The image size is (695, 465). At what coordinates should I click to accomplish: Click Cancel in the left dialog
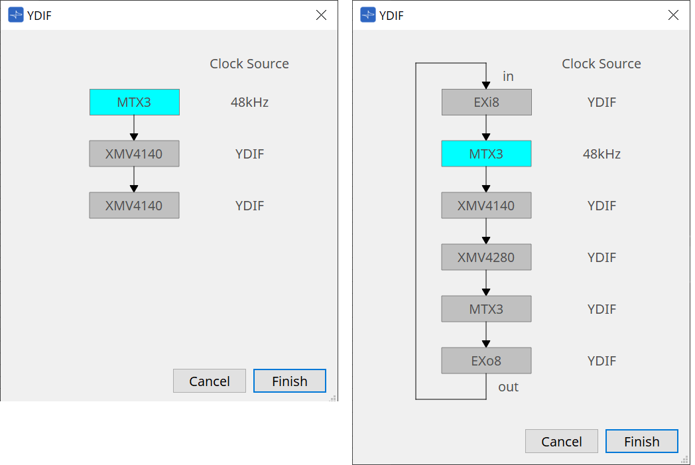pyautogui.click(x=210, y=381)
